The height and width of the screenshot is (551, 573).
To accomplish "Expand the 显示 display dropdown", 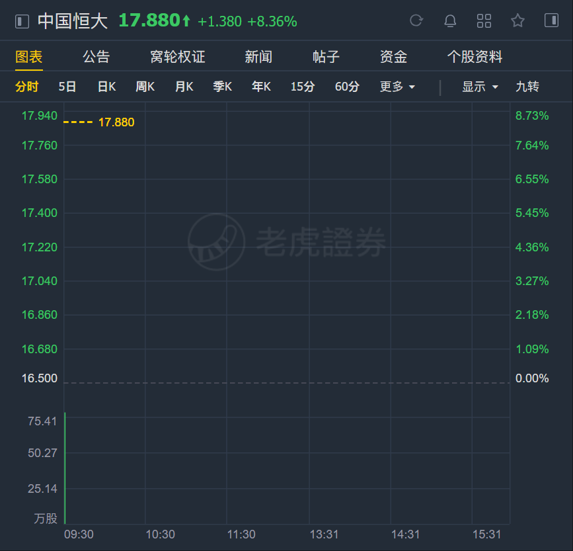I will pyautogui.click(x=480, y=87).
